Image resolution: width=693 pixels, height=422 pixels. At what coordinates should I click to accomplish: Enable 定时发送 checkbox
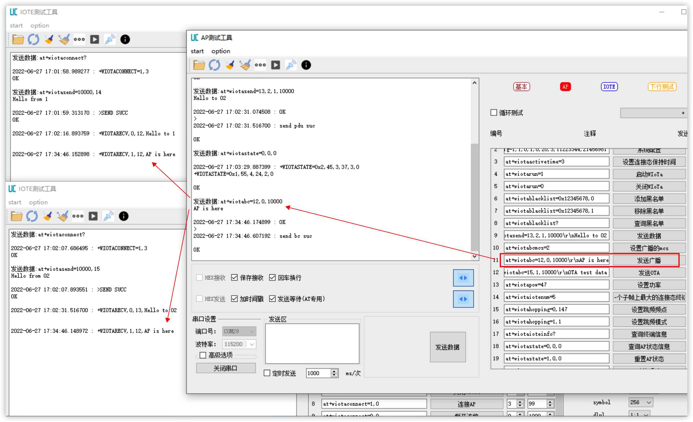pyautogui.click(x=267, y=373)
